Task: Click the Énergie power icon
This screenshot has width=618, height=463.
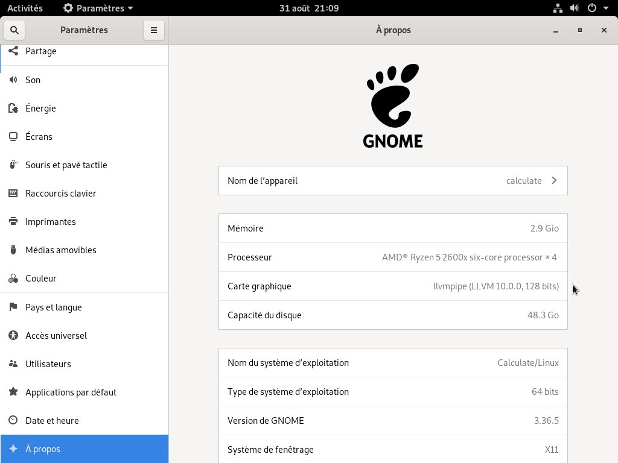Action: (x=13, y=108)
